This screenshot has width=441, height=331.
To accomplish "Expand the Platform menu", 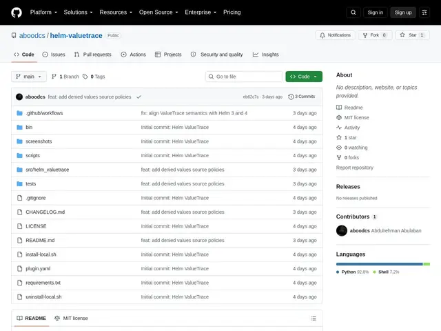I will [x=43, y=12].
